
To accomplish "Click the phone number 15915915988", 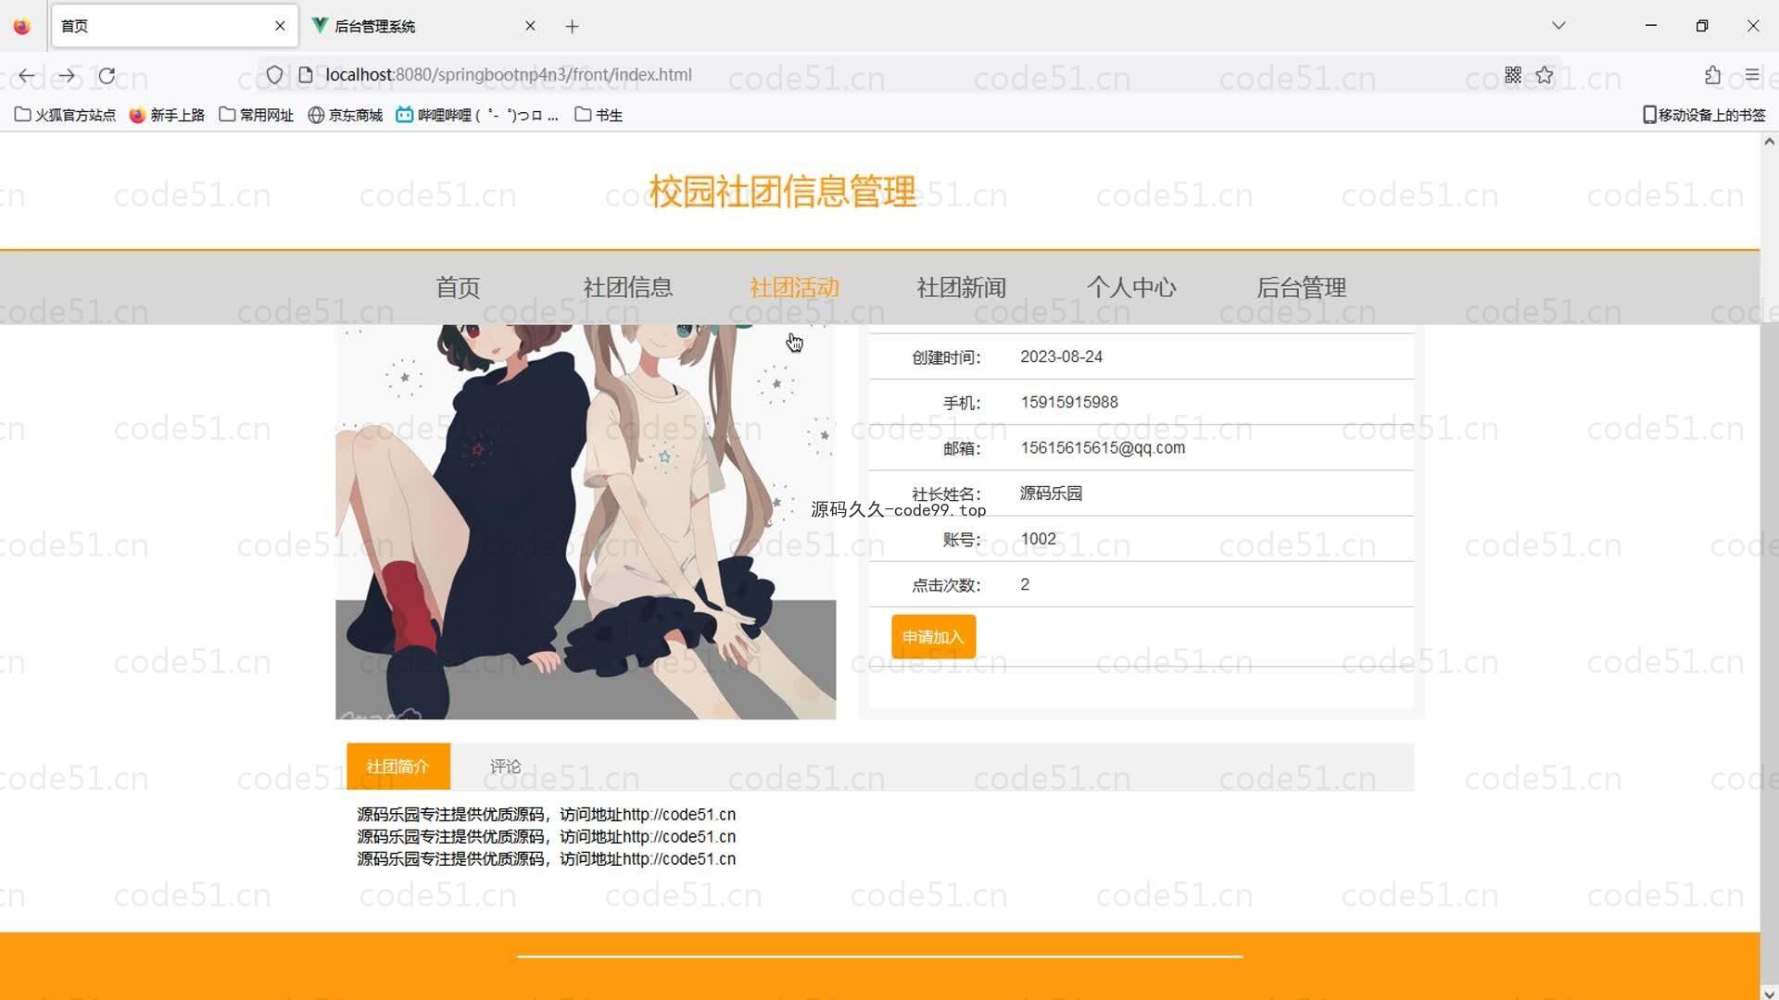I will pos(1068,402).
